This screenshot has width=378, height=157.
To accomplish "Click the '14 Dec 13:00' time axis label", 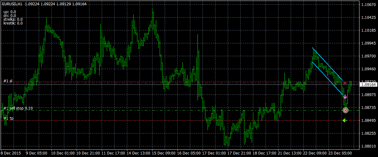I will (x=139, y=154).
